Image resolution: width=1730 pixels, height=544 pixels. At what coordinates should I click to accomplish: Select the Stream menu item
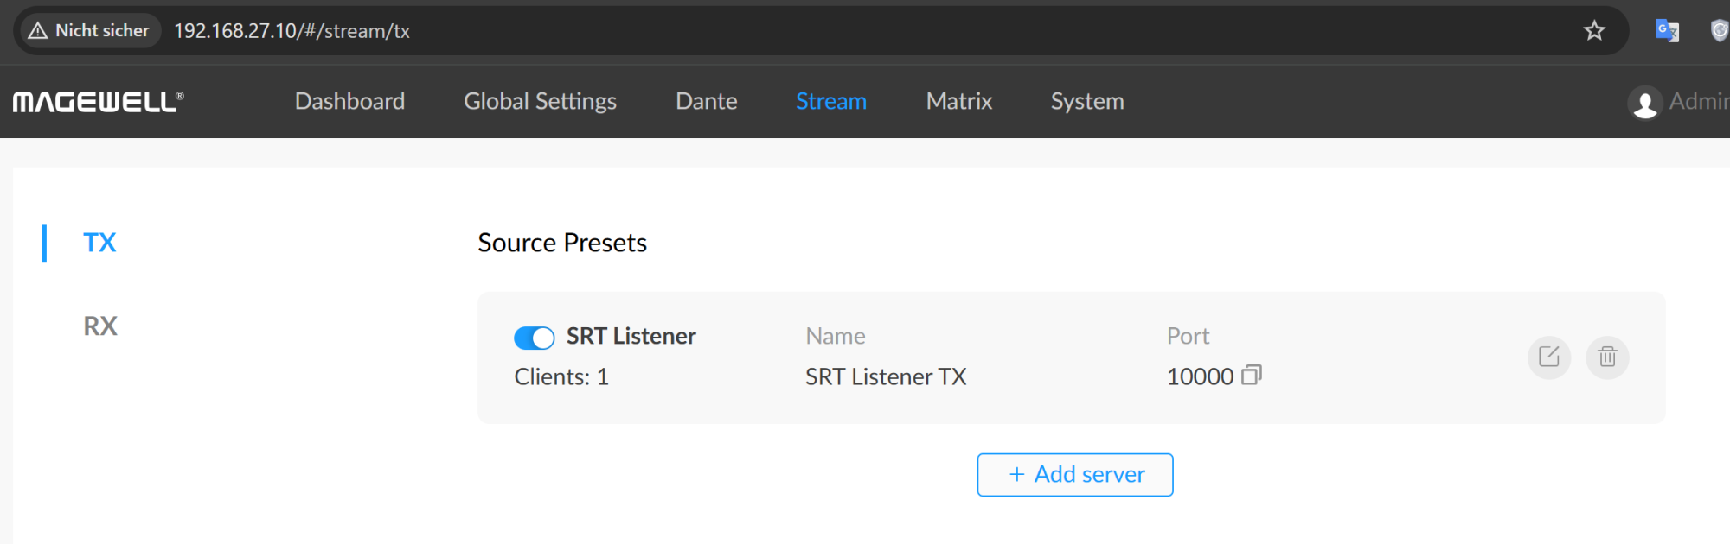[830, 102]
